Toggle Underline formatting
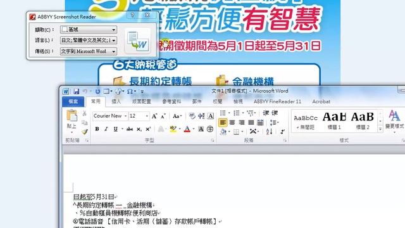Viewport: 405px width, 228px height. coord(115,129)
